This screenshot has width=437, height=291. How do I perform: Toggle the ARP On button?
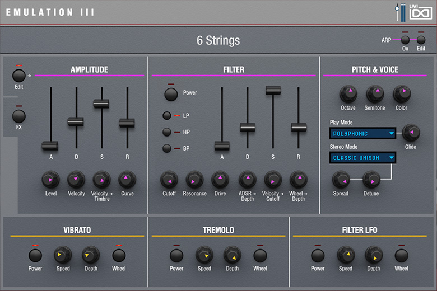405,40
